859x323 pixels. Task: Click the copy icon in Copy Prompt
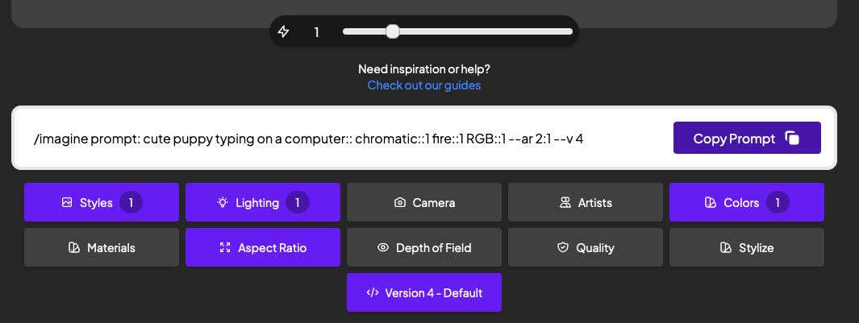793,139
